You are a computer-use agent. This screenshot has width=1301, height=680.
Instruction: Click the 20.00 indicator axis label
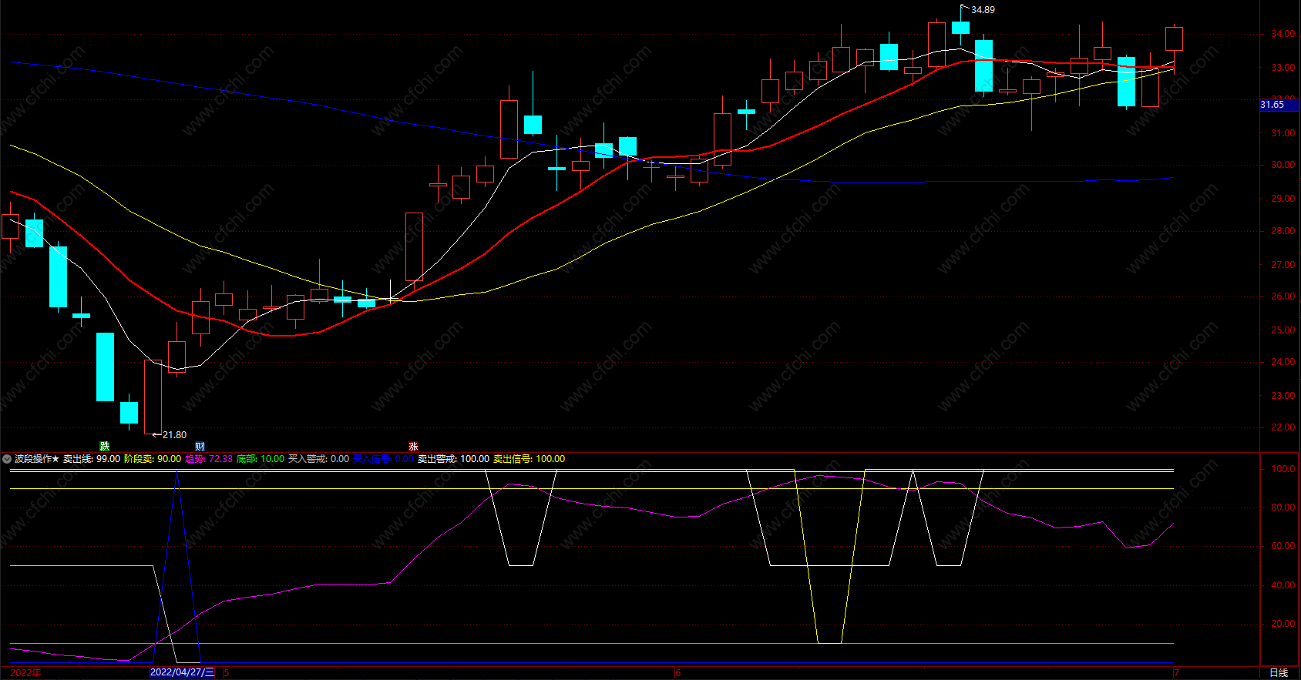coord(1283,624)
